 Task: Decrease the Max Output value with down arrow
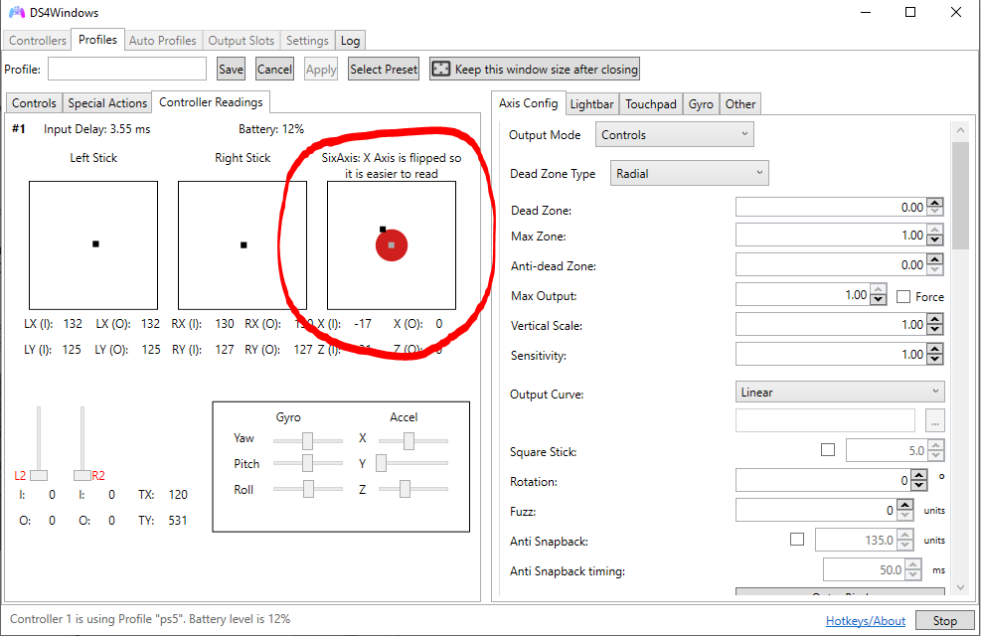[879, 300]
